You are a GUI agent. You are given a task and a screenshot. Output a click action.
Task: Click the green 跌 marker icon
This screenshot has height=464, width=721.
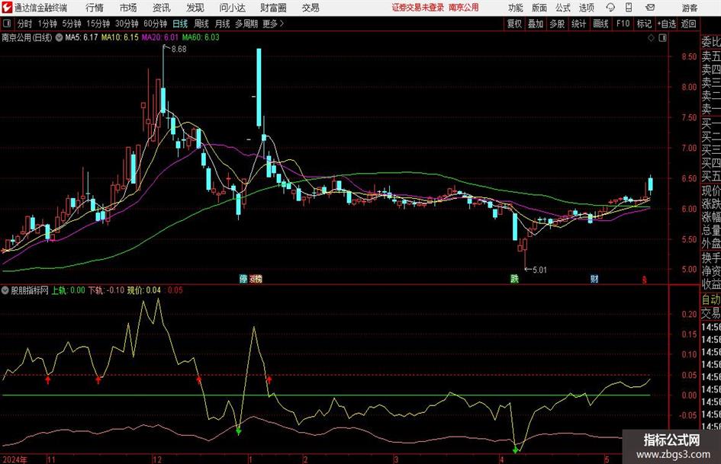click(x=514, y=279)
